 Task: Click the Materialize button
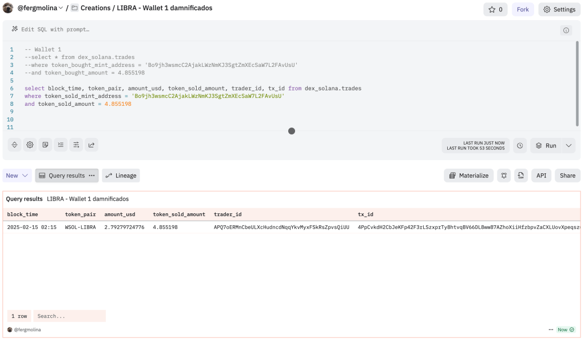[469, 176]
